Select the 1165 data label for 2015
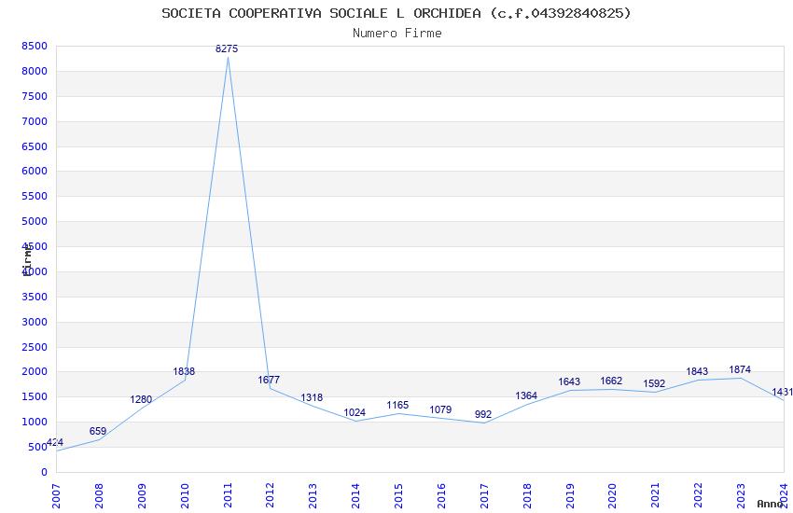The width and height of the screenshot is (793, 513). (x=397, y=406)
